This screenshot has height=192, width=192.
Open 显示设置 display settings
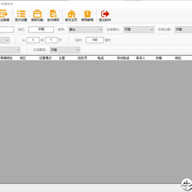[x=21, y=15]
